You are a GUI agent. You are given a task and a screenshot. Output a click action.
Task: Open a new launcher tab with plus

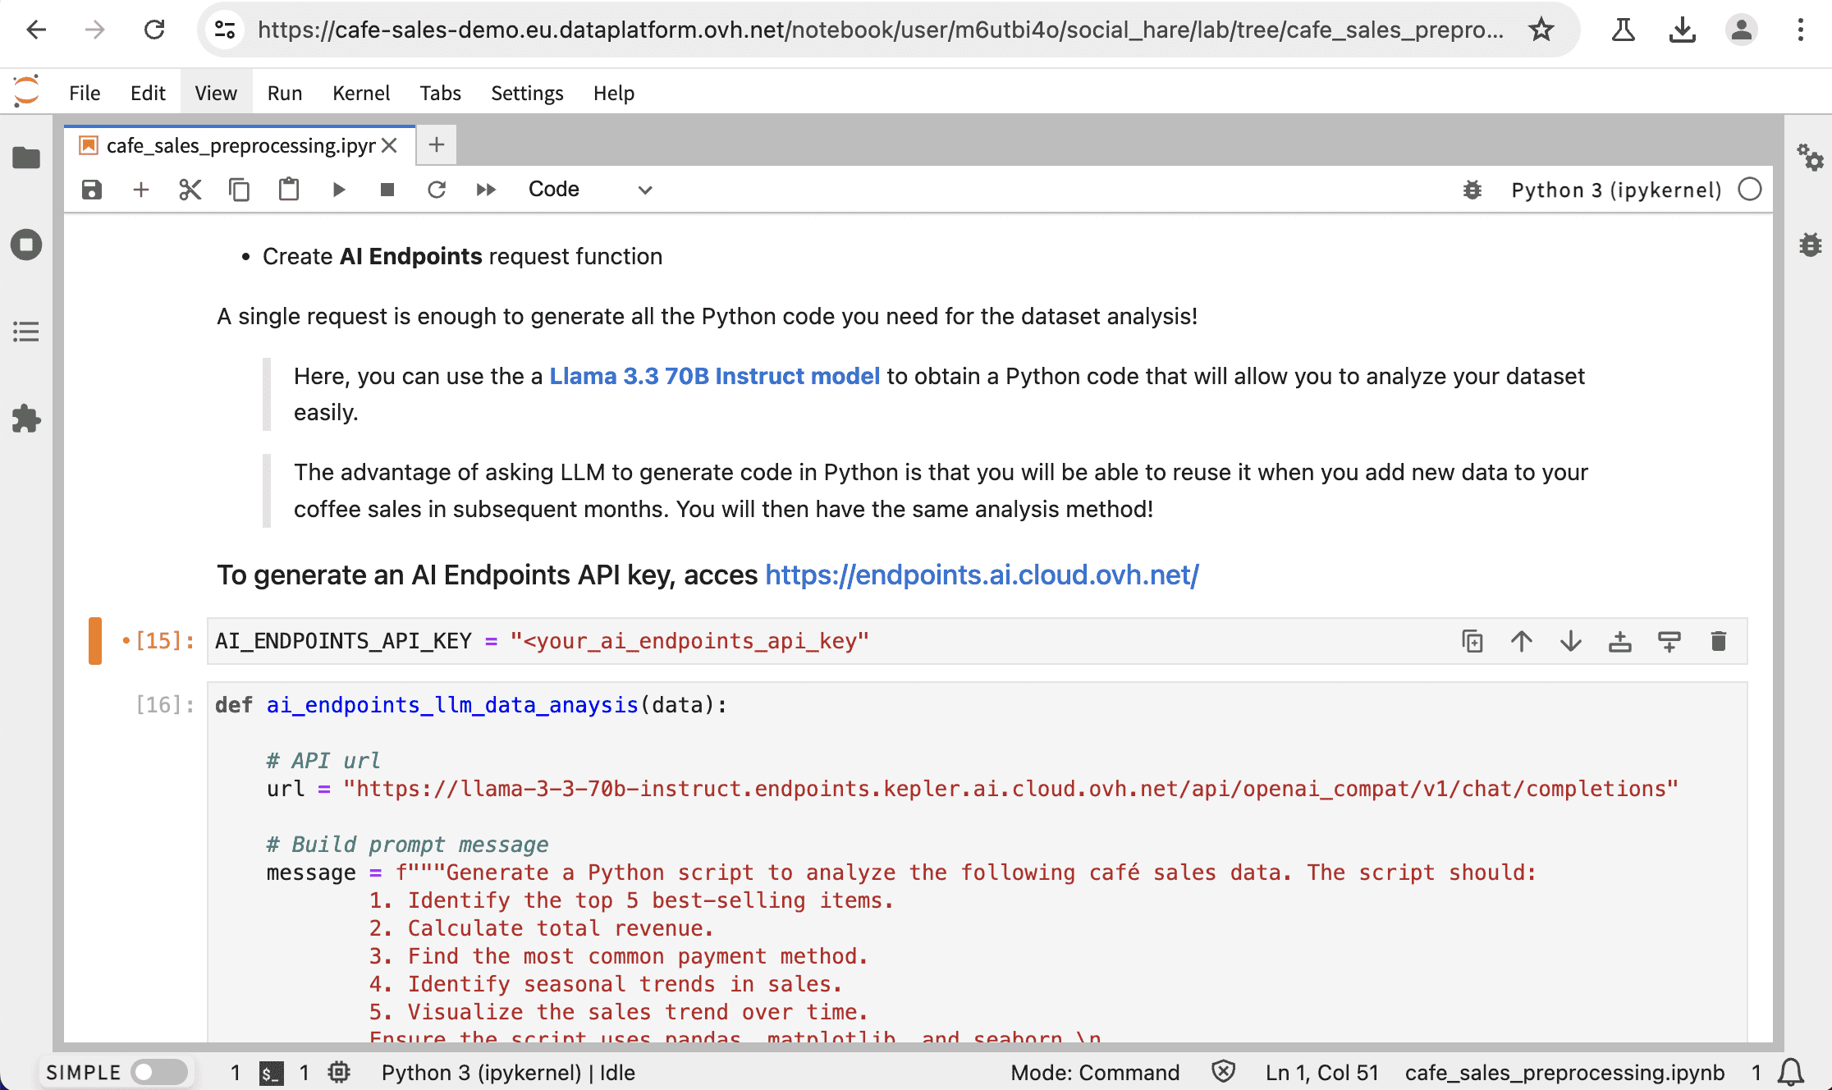[x=437, y=145]
